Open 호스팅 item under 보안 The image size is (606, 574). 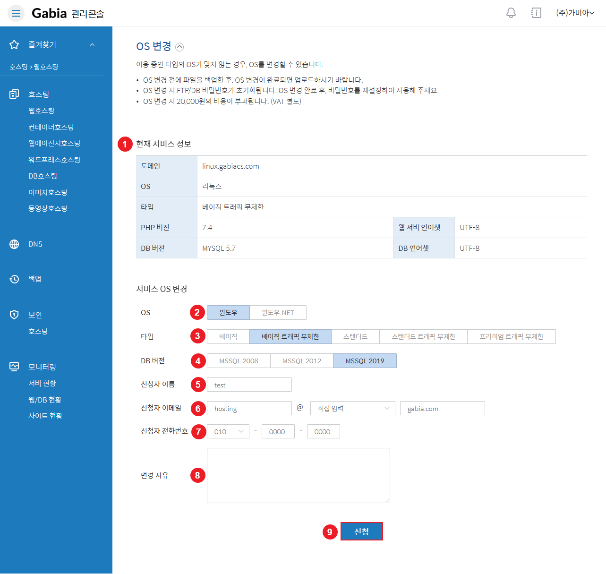point(38,331)
